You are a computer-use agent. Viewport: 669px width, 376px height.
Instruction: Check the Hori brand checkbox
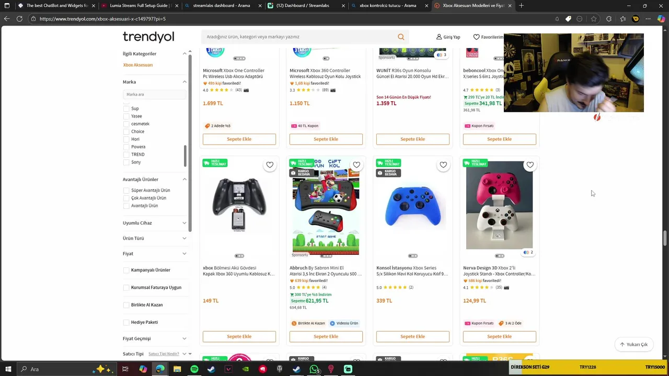[126, 139]
